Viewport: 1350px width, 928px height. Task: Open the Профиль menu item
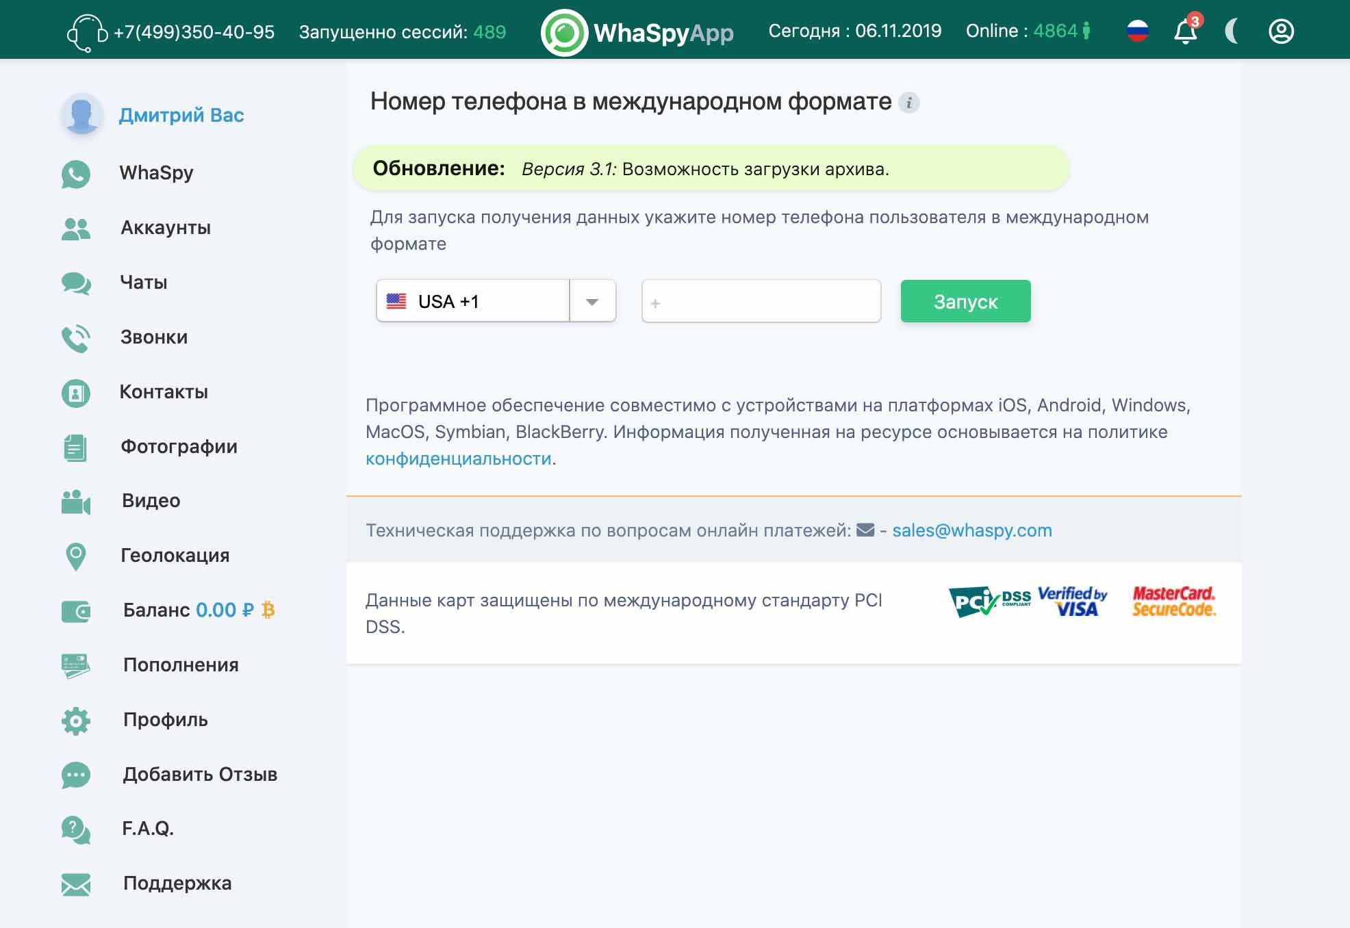tap(166, 720)
